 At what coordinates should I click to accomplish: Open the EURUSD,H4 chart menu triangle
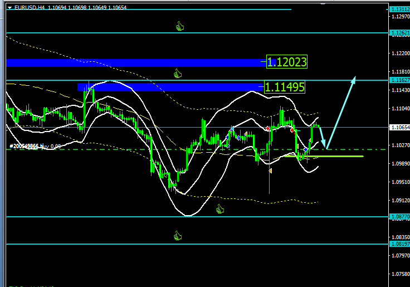tap(9, 7)
